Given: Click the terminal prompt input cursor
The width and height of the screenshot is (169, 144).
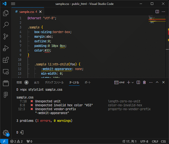Looking at the screenshot, I should pyautogui.click(x=22, y=132).
